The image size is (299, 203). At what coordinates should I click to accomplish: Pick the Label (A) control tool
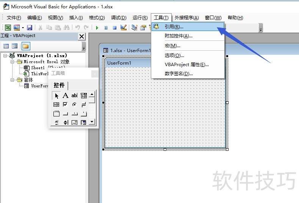click(x=66, y=96)
